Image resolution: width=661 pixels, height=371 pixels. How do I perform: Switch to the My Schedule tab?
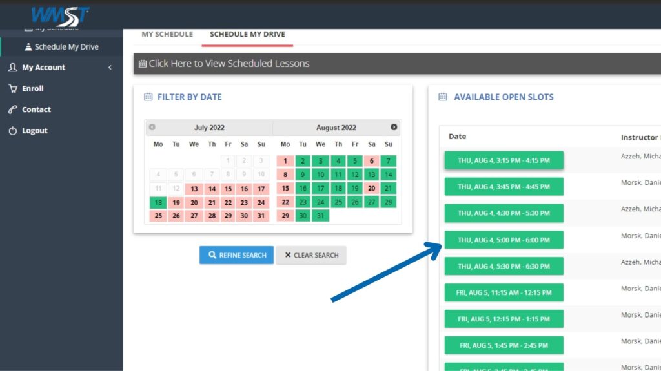[x=167, y=34]
